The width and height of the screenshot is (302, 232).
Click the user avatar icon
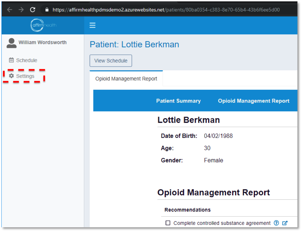coord(12,43)
